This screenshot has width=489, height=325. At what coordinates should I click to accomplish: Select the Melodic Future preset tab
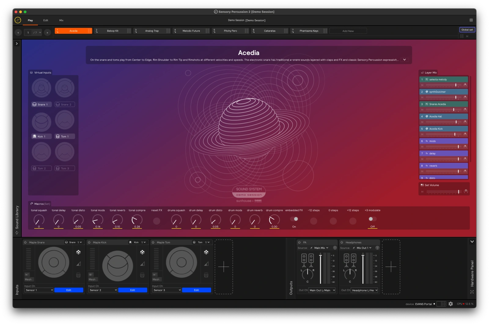[x=191, y=31]
